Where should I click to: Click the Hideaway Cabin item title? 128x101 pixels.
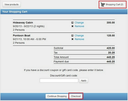point(23,22)
